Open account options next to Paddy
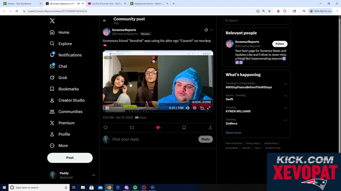The image size is (341, 191). pos(94,175)
